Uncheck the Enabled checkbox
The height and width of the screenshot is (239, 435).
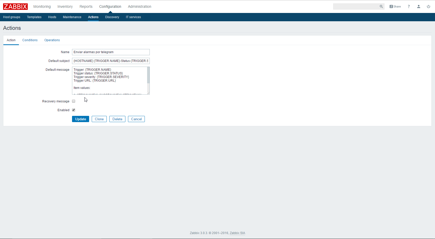74,110
